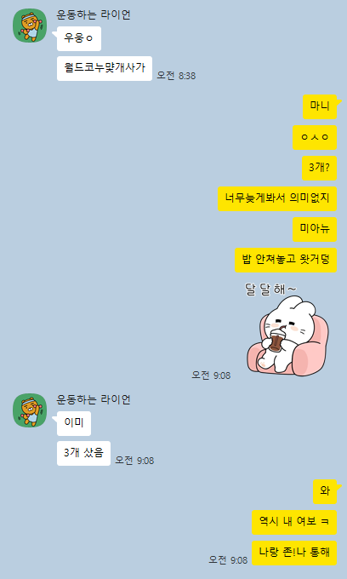Select the 나랑 존!나 통해 message
347x579 pixels.
point(294,553)
